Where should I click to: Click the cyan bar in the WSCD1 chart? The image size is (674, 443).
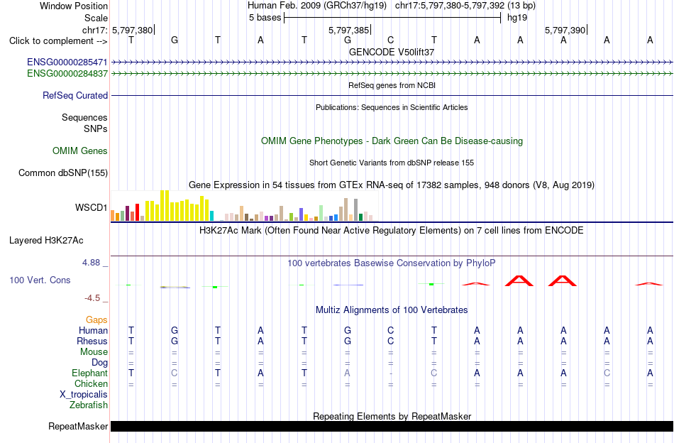(211, 216)
